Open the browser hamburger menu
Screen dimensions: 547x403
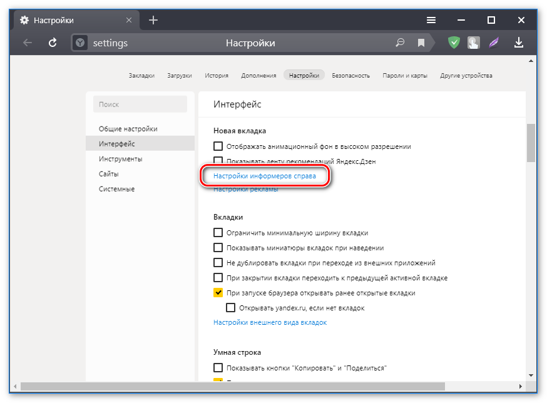[431, 20]
